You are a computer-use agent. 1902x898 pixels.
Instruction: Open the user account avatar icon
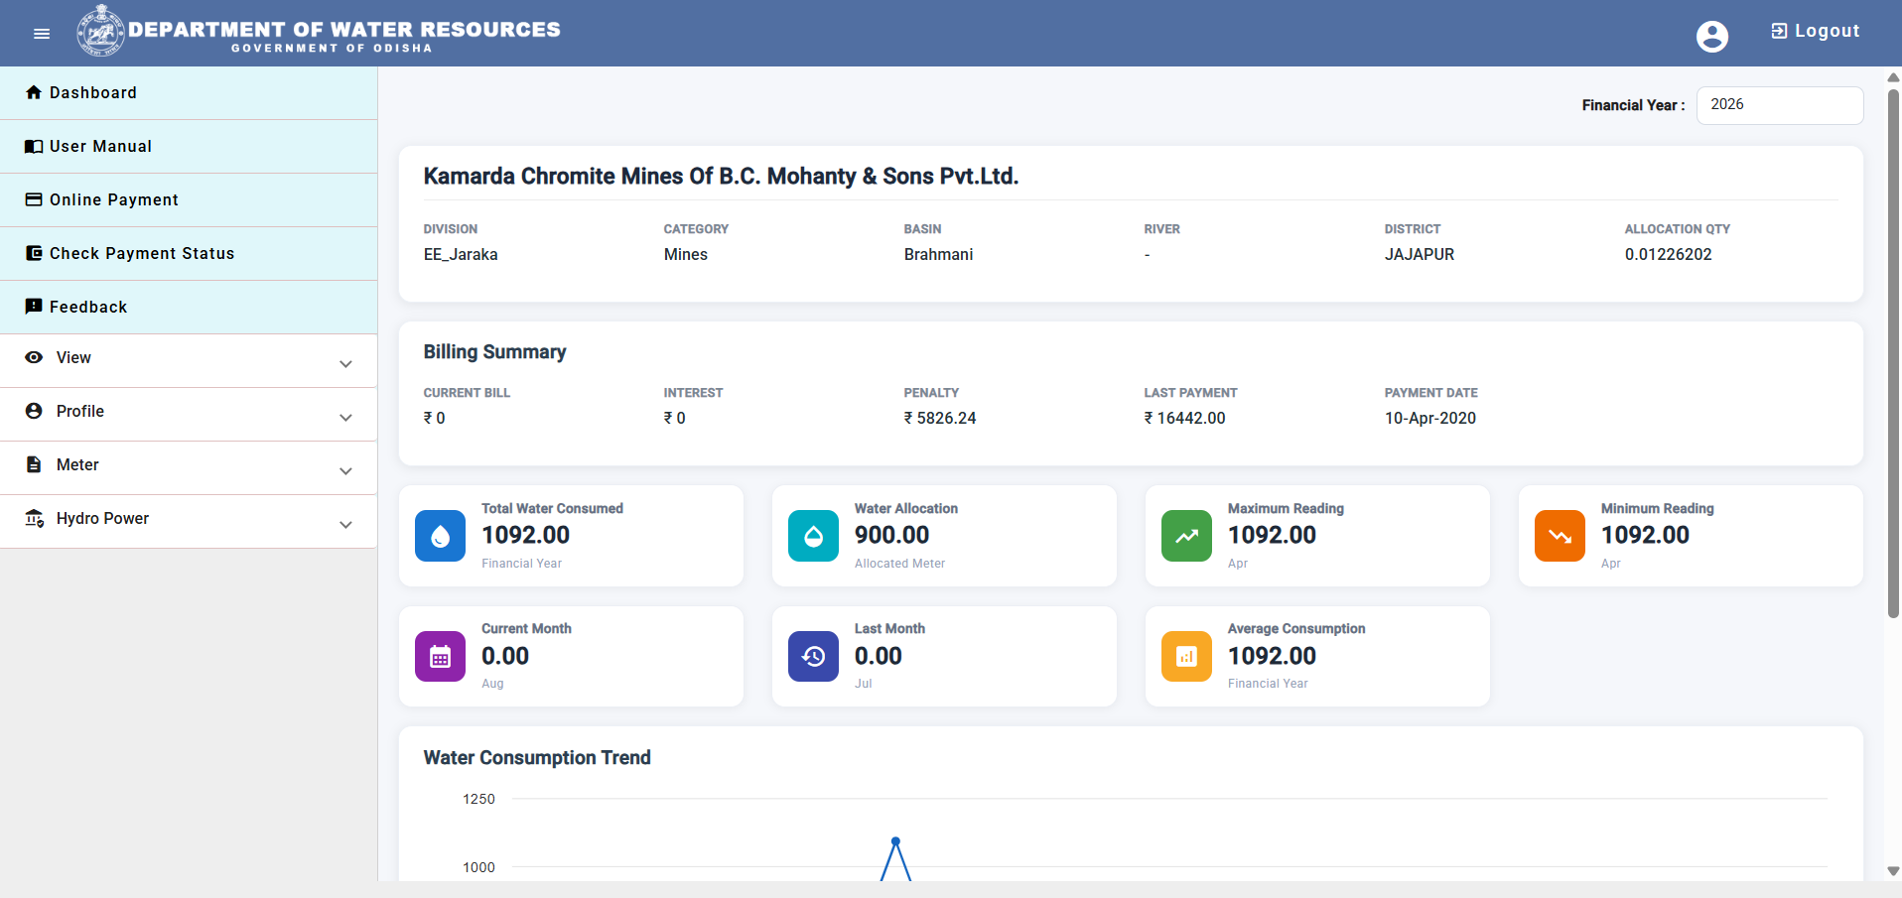tap(1711, 37)
